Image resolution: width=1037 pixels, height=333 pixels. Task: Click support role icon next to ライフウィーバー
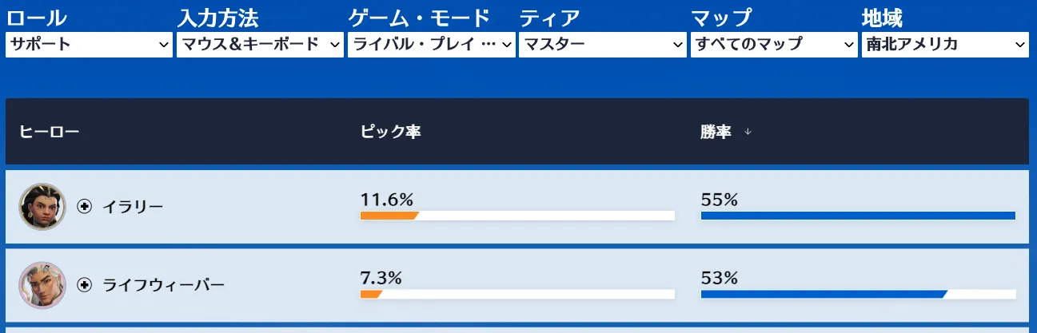point(85,285)
